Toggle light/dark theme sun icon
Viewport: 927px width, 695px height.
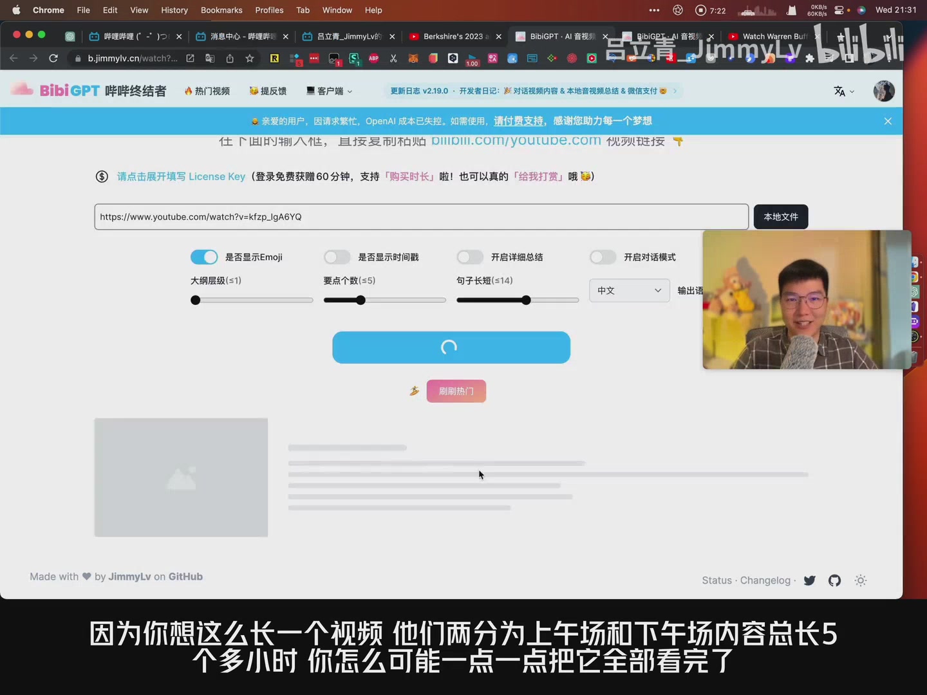pyautogui.click(x=860, y=580)
